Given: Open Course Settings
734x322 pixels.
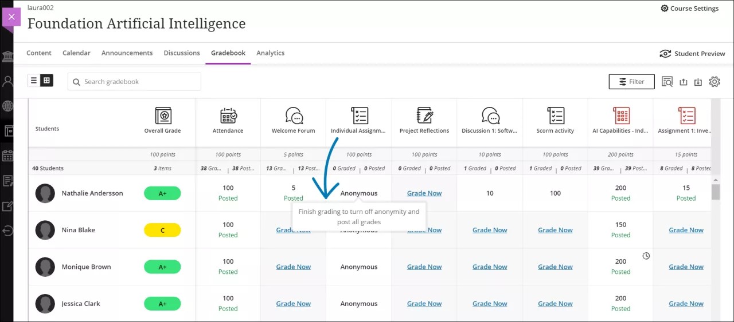Looking at the screenshot, I should (689, 9).
